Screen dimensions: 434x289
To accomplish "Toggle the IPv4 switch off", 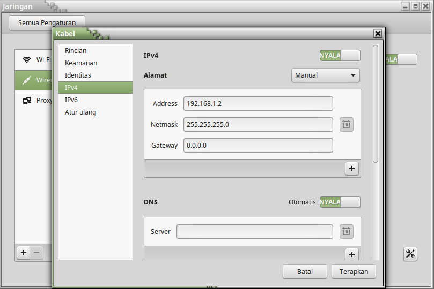I will (x=340, y=55).
